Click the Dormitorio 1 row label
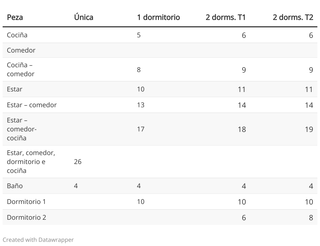The width and height of the screenshot is (320, 246). pos(26,202)
